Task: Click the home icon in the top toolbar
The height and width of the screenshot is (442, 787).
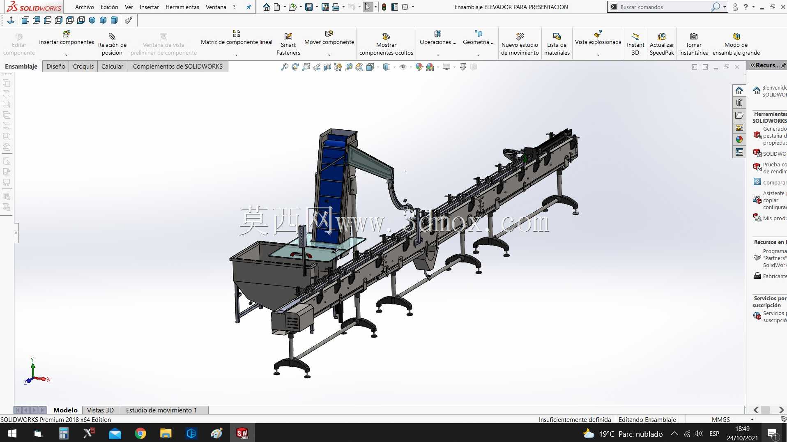Action: [267, 7]
